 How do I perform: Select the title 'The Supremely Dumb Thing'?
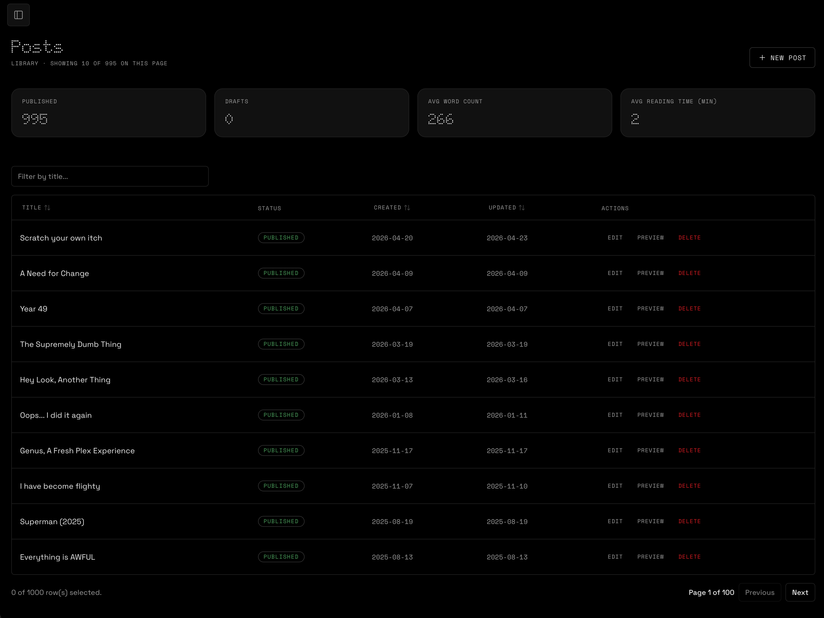click(71, 344)
